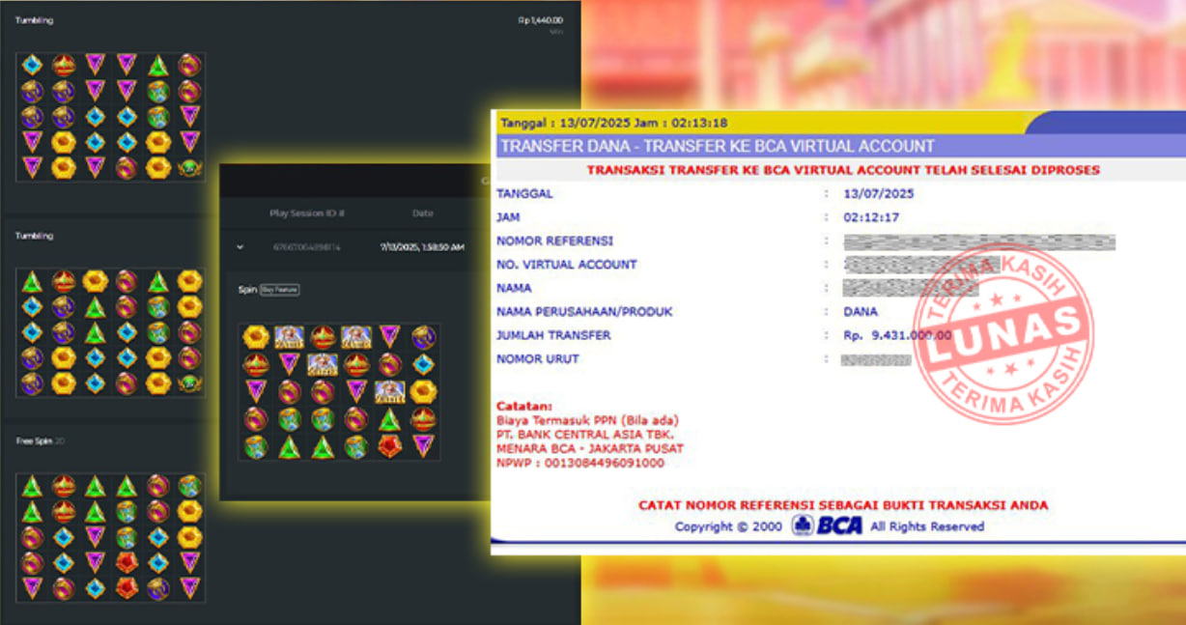Image resolution: width=1186 pixels, height=625 pixels.
Task: Click the All Rights Reserved text
Action: point(927,526)
